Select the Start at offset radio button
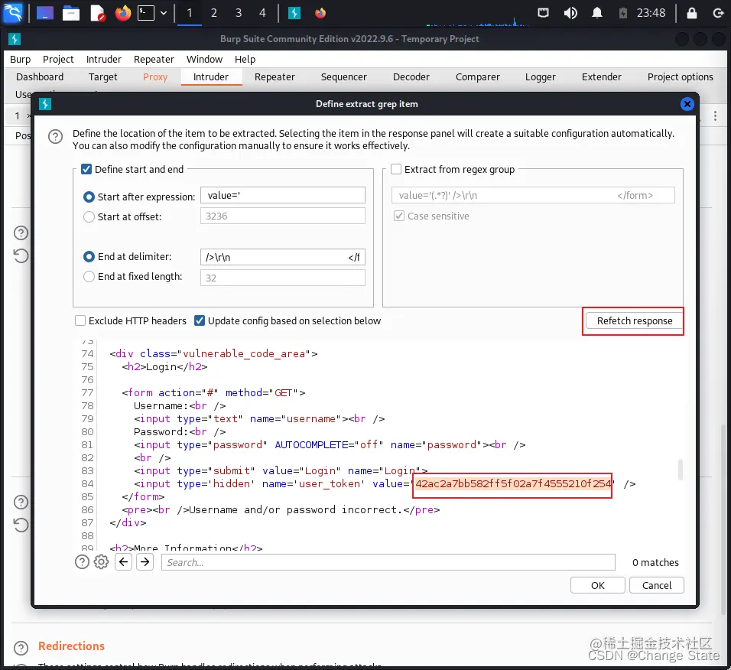 click(x=89, y=216)
